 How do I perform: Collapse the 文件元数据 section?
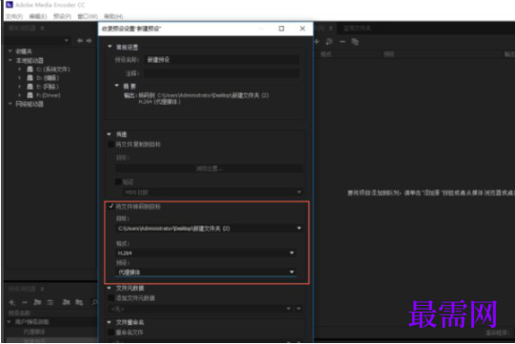(x=109, y=288)
